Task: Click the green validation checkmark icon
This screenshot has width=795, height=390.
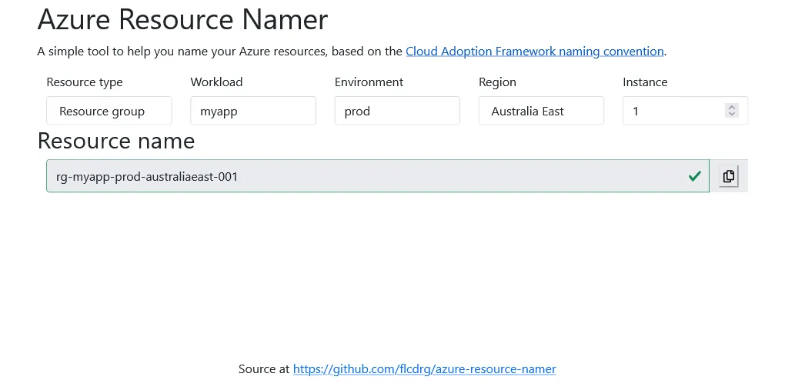Action: coord(694,176)
